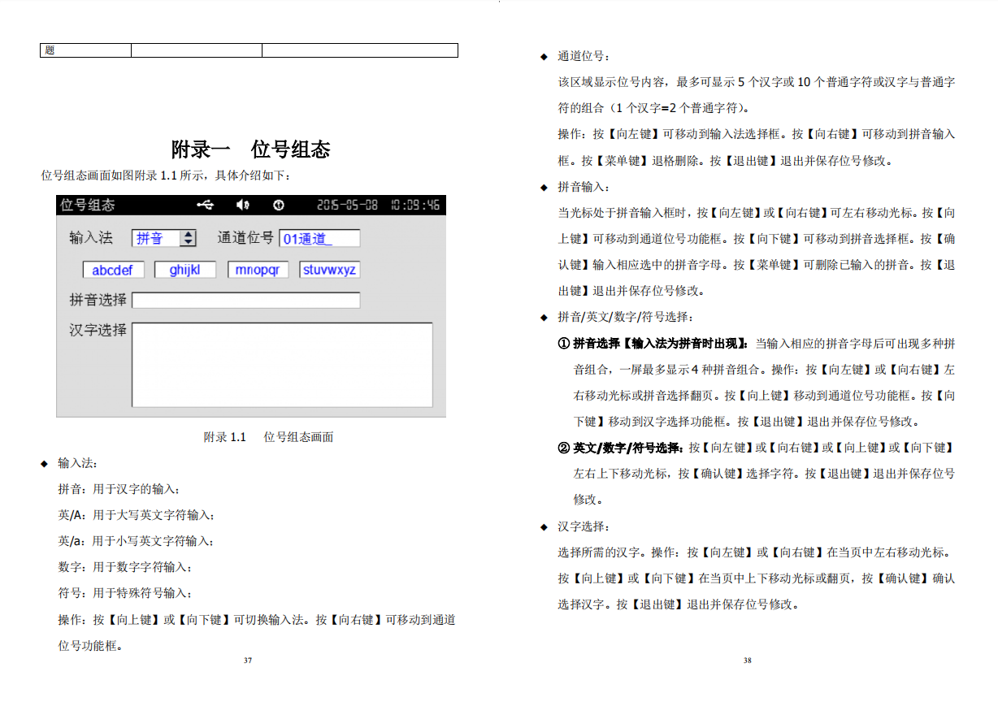Choose the stuvwxyz letter group

(329, 270)
